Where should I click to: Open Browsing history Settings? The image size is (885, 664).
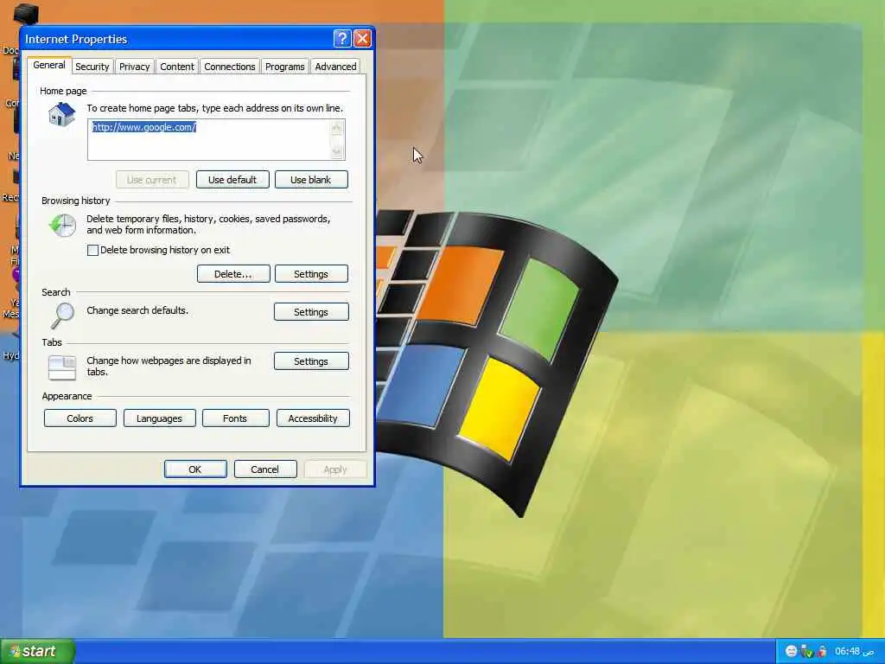click(x=311, y=274)
